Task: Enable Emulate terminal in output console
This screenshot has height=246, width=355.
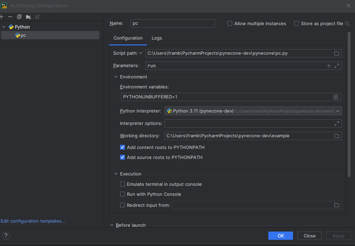Action: 122,184
